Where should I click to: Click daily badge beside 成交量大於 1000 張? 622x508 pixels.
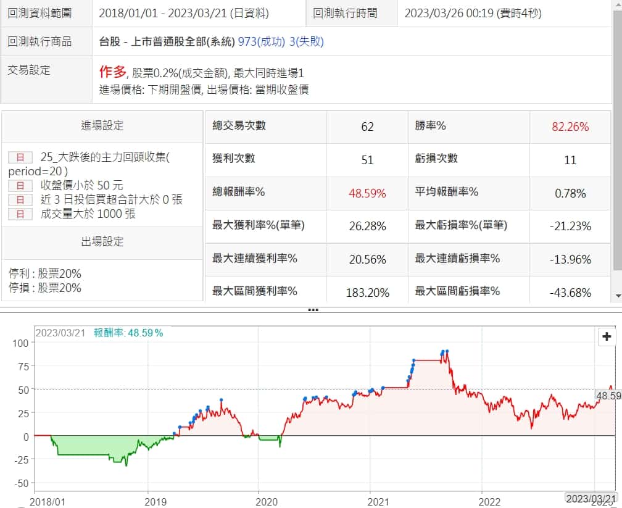pos(20,214)
